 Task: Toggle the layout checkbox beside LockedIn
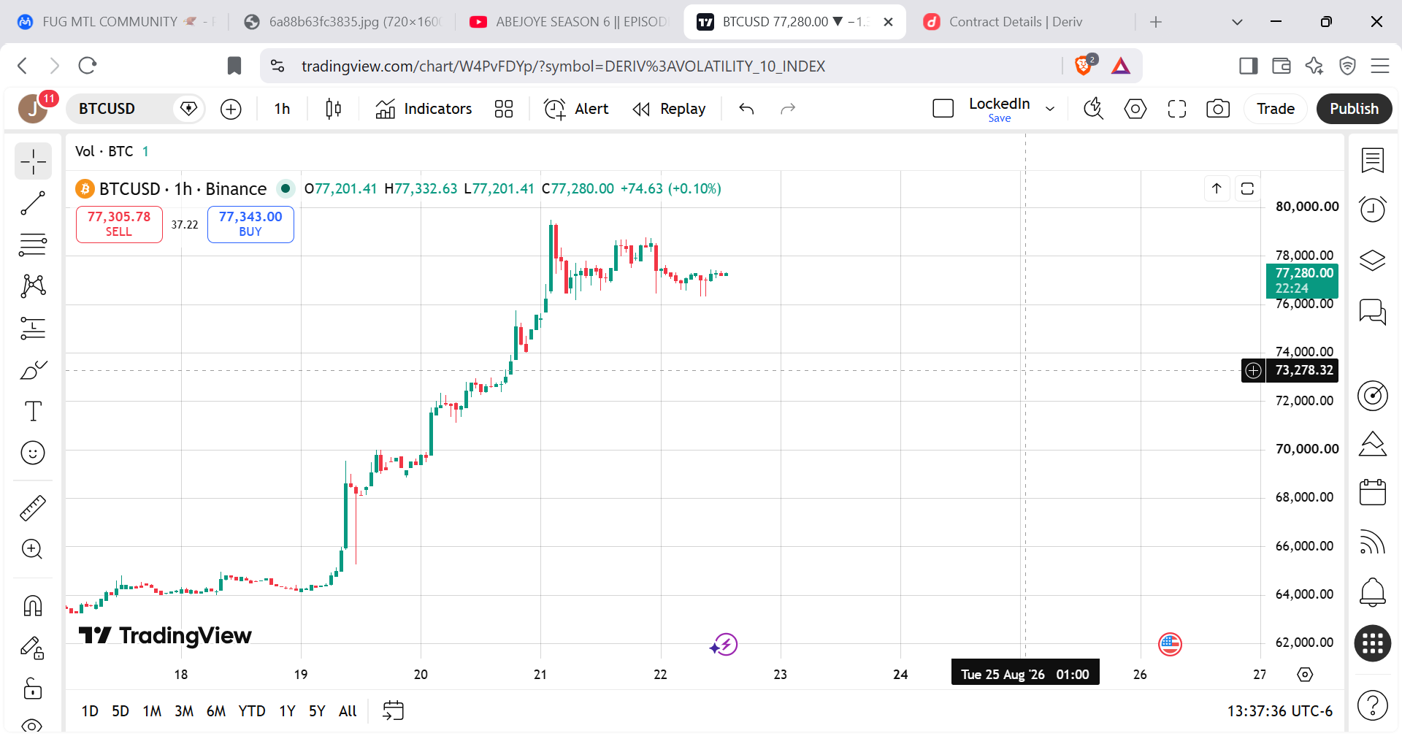(x=943, y=109)
